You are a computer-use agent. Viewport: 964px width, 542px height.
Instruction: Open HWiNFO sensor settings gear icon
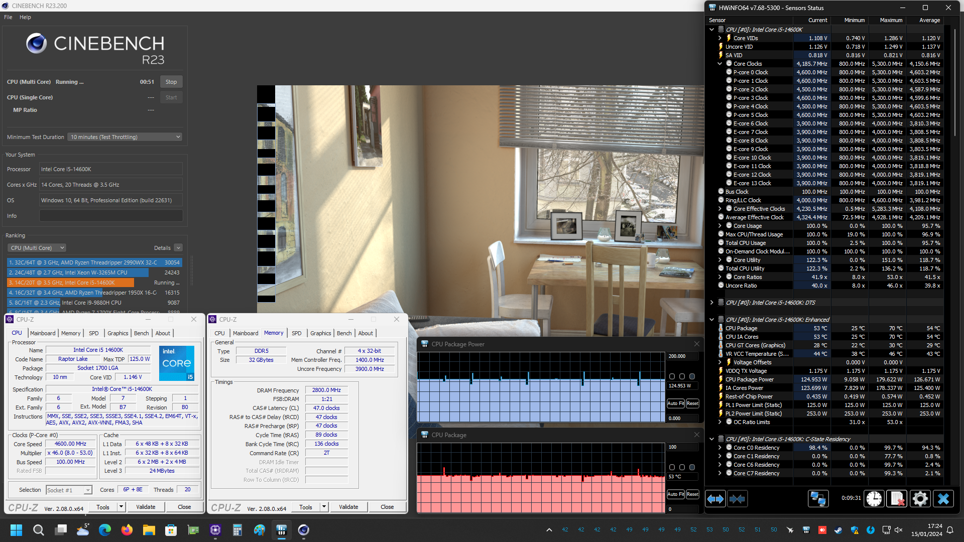tap(920, 499)
